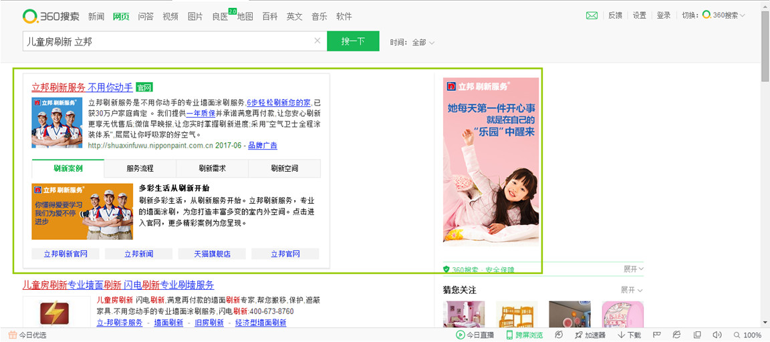Switch to 新闻 search category
Viewport: 770px width, 342px height.
[96, 17]
